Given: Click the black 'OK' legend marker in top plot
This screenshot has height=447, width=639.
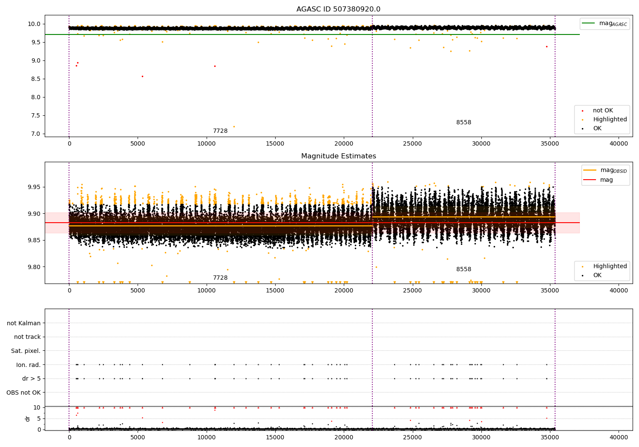Looking at the screenshot, I should point(582,129).
